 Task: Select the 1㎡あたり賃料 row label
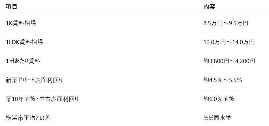coord(23,61)
